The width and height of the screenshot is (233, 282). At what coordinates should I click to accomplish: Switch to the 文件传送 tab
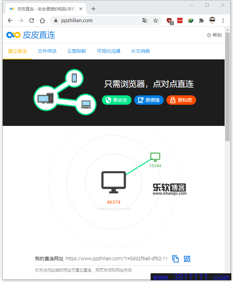[47, 51]
